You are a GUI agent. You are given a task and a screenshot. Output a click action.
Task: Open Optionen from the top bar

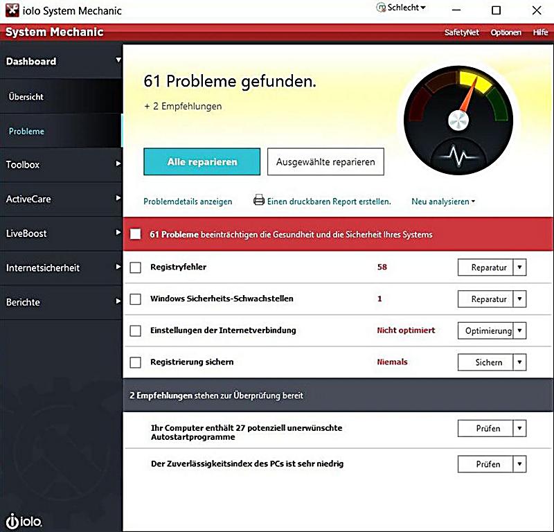[x=506, y=32]
